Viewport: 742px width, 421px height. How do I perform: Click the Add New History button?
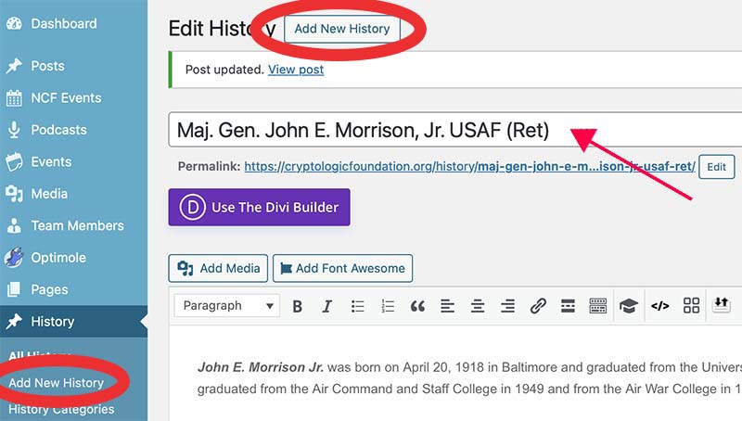pos(341,29)
